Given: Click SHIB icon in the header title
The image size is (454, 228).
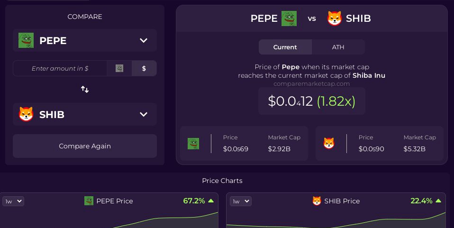Looking at the screenshot, I should point(335,18).
